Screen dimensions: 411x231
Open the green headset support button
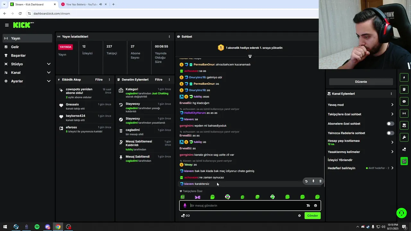401,213
